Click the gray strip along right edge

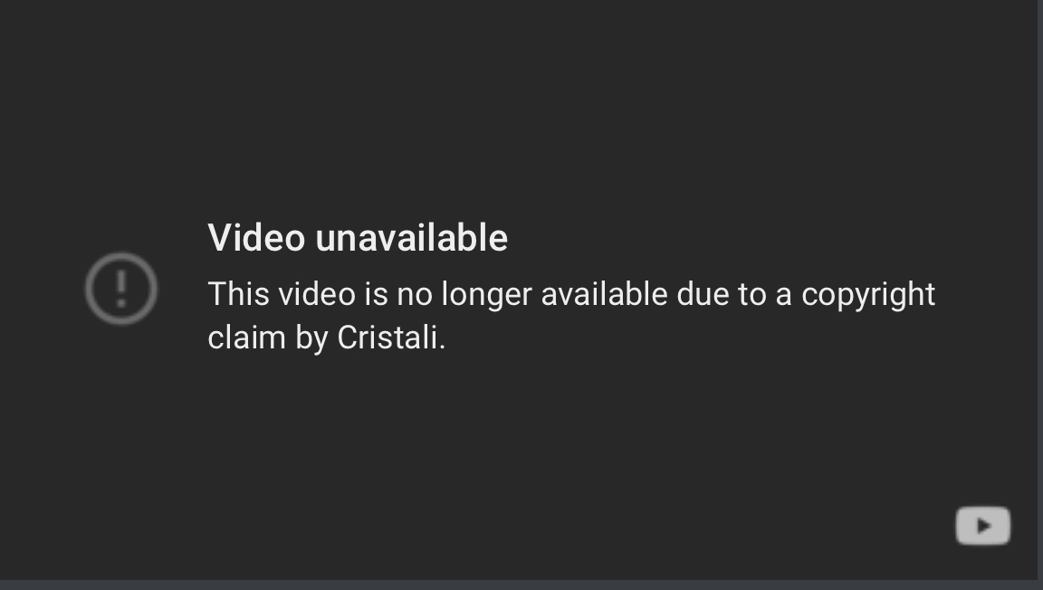(1039, 290)
